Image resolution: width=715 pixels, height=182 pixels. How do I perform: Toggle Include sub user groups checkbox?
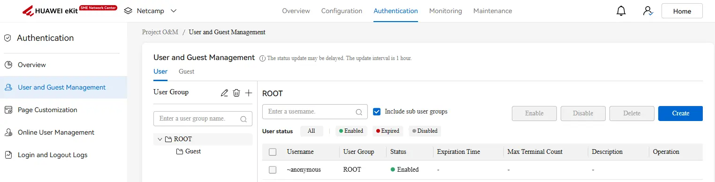pos(376,112)
